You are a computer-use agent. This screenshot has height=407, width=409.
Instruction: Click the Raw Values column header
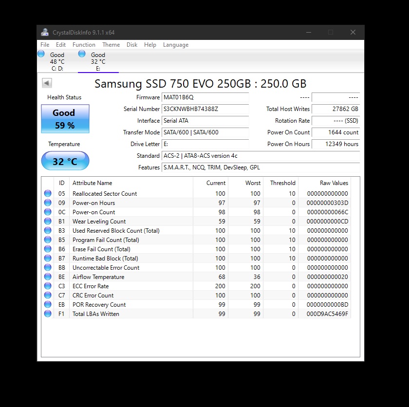[x=324, y=183]
